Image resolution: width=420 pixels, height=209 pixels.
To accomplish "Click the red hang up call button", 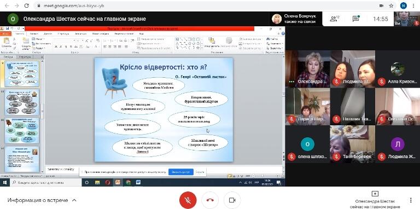I will pyautogui.click(x=210, y=200).
